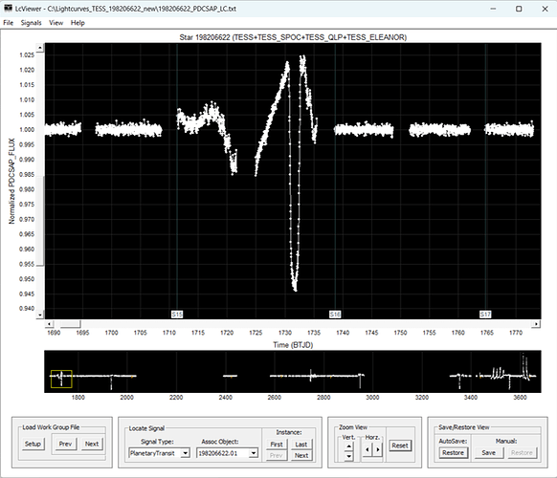
Task: Click the yellow selection box in the overview
Action: (61, 379)
